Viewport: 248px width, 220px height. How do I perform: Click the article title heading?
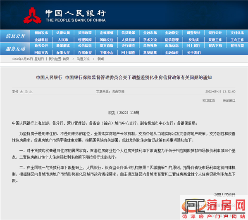(124, 78)
